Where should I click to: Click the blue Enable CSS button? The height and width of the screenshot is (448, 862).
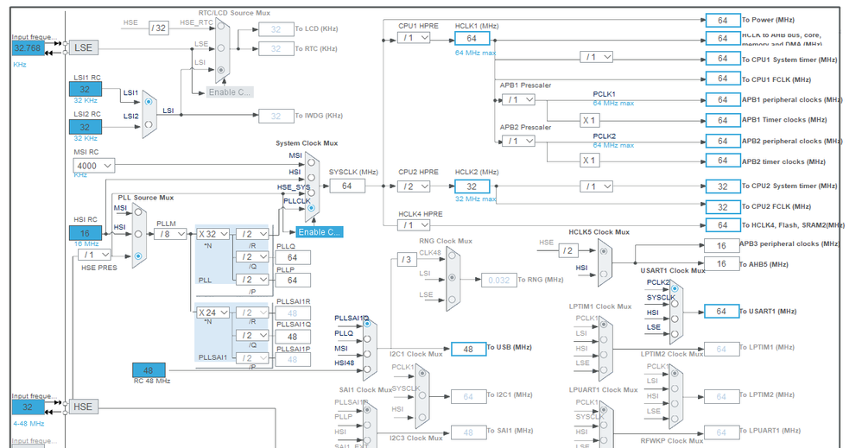point(320,232)
